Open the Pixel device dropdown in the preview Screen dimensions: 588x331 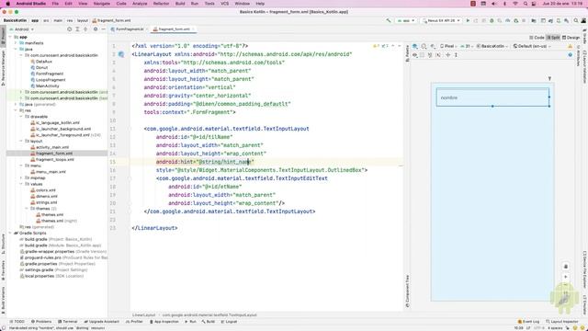click(x=448, y=46)
